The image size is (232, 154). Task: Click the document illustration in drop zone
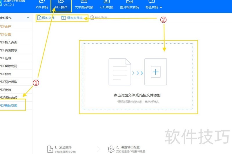tap(120, 72)
